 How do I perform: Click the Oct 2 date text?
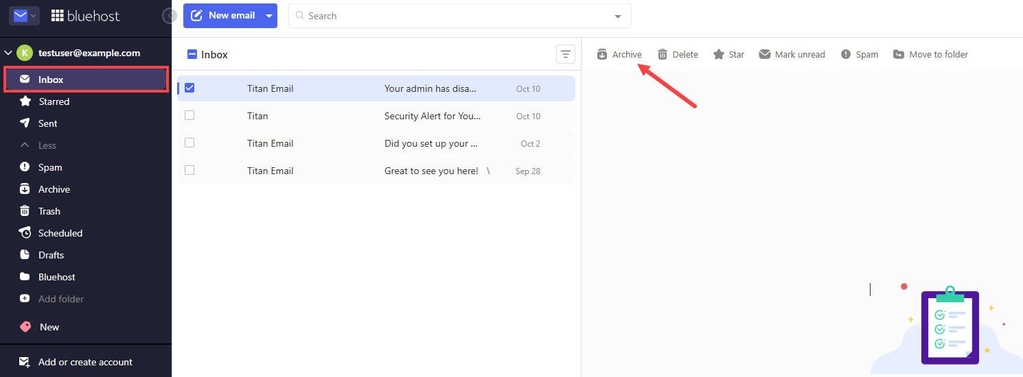coord(531,143)
